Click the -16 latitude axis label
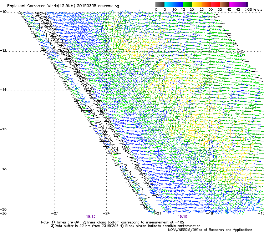264x232 pixels. click(3, 129)
